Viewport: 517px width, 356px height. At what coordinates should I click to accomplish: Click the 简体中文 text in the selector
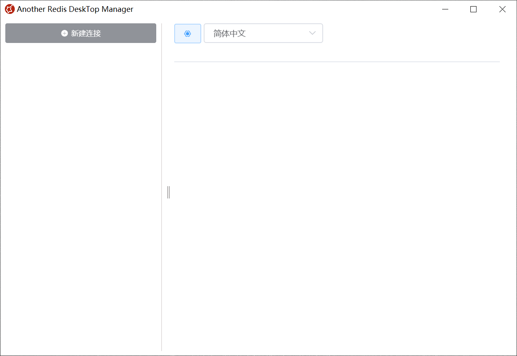click(x=229, y=34)
